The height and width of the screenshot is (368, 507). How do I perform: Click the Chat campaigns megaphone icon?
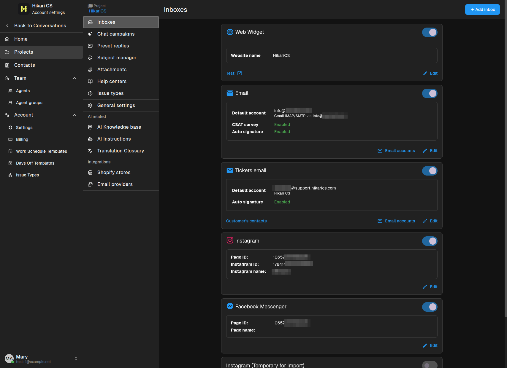click(x=90, y=34)
